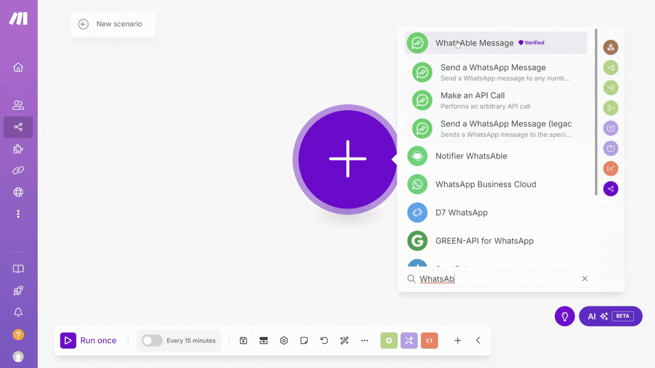Open scenario inputs and outputs icon
Image resolution: width=655 pixels, height=368 pixels.
point(264,340)
